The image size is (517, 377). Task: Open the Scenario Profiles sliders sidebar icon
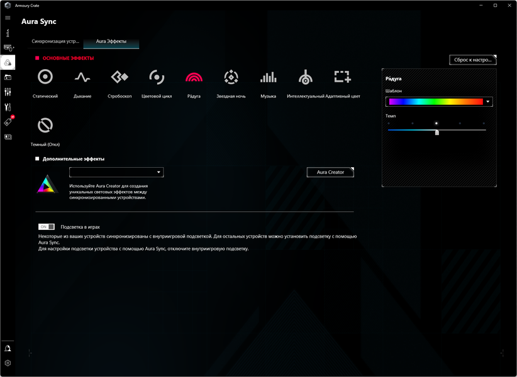[x=8, y=92]
